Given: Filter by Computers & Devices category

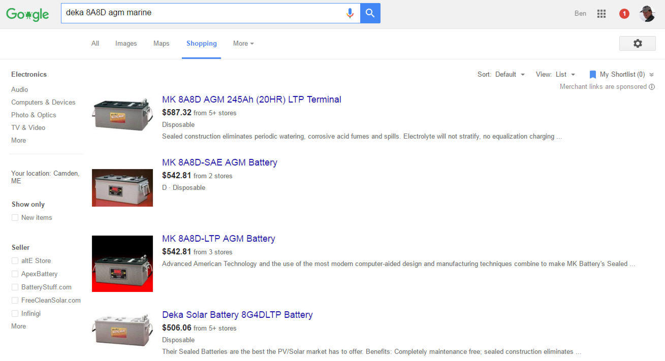Looking at the screenshot, I should 43,103.
